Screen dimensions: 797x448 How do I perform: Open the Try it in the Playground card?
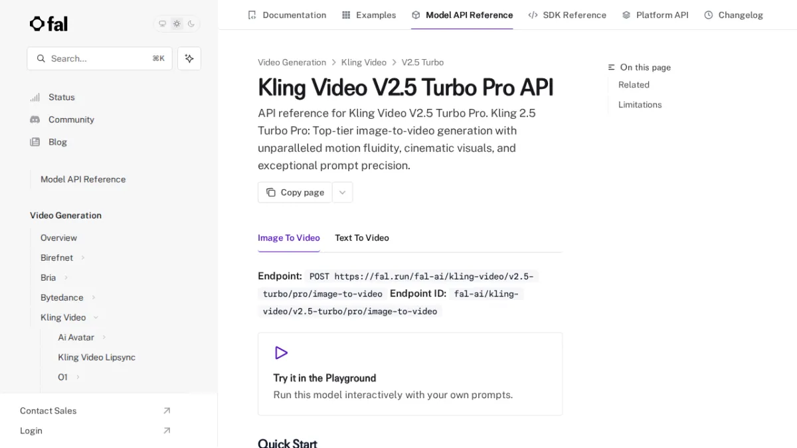coord(410,374)
